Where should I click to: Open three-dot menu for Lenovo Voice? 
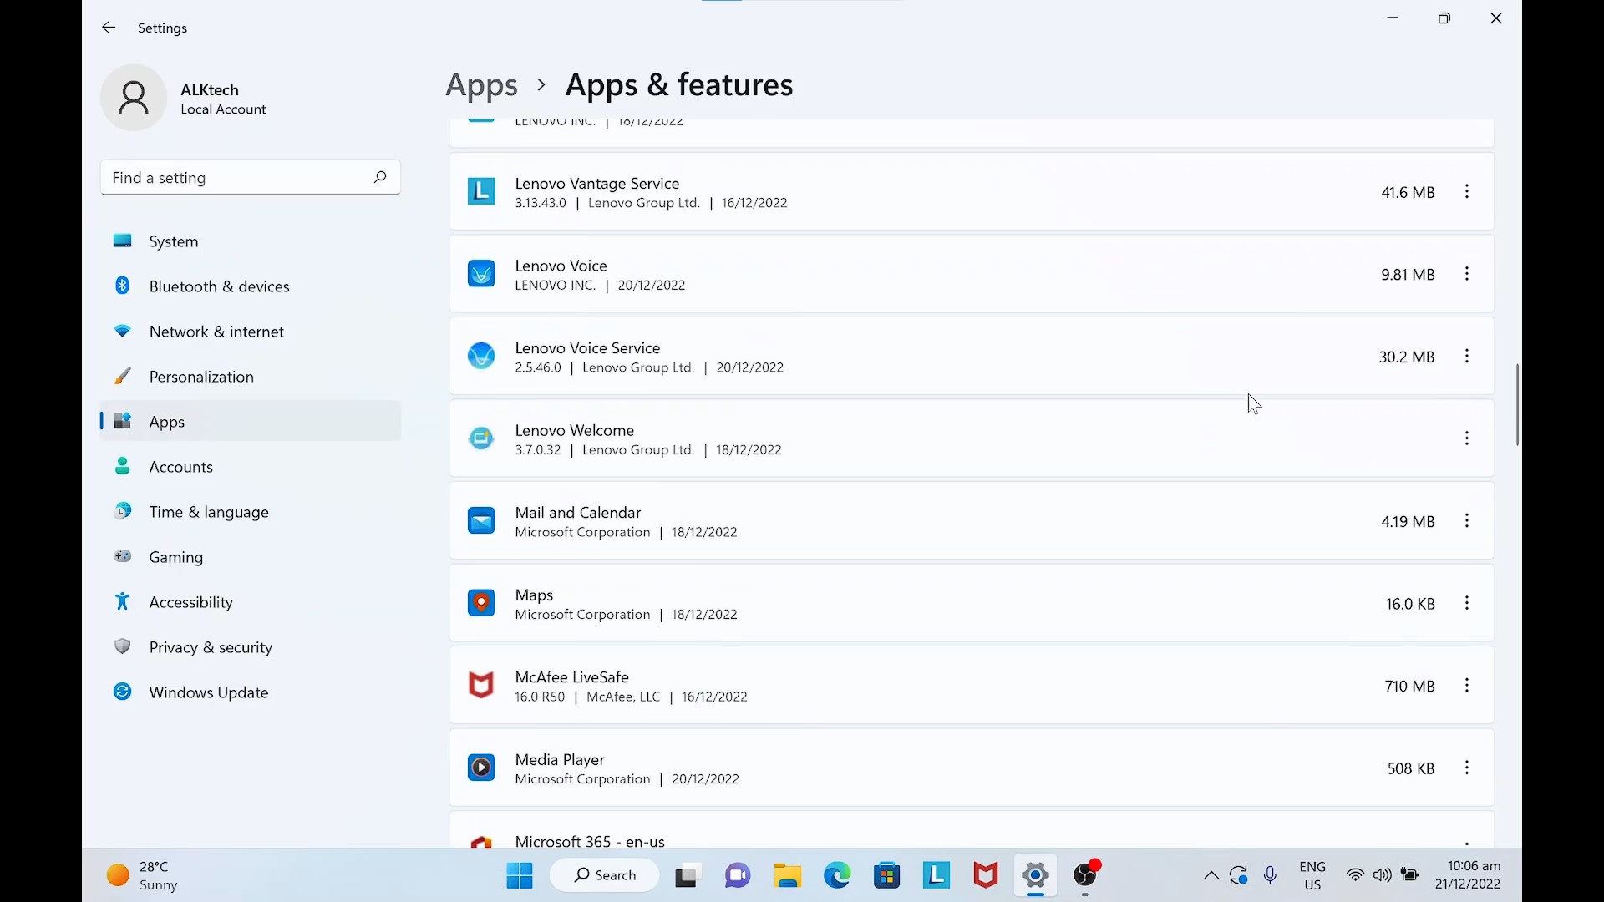[x=1467, y=274]
